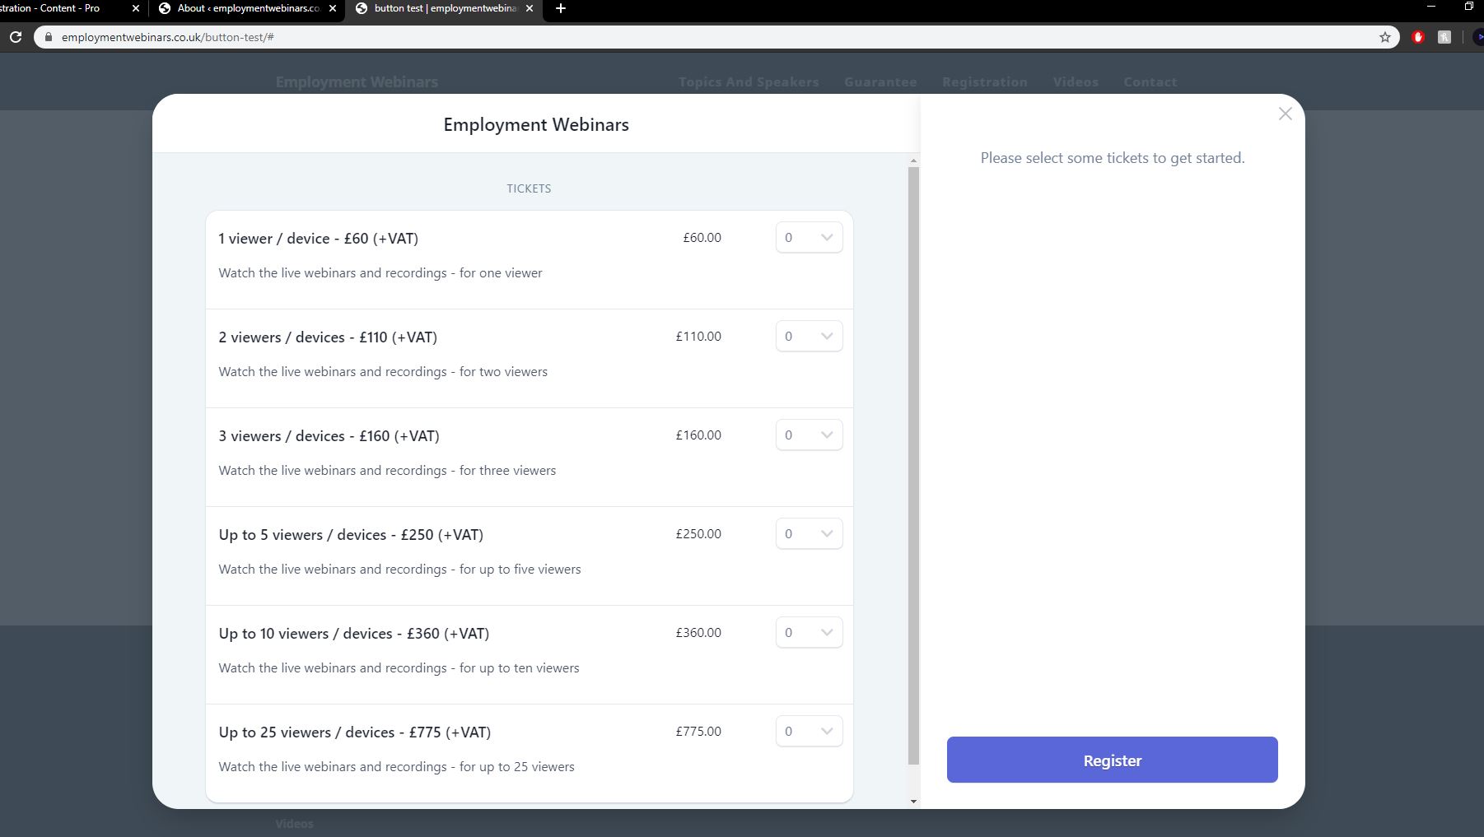Click the £60.00 price

click(702, 238)
